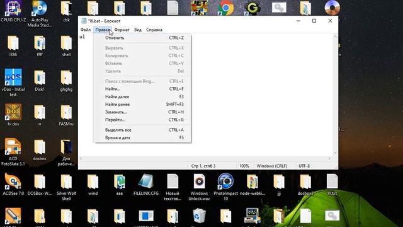Click horizontal scrollbar left arrow
Image resolution: width=403 pixels, height=227 pixels.
pos(81,158)
